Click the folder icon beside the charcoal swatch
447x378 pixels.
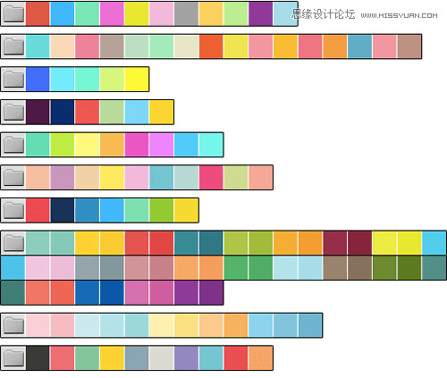[13, 358]
